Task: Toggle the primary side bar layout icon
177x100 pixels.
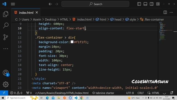Action: click(139, 4)
